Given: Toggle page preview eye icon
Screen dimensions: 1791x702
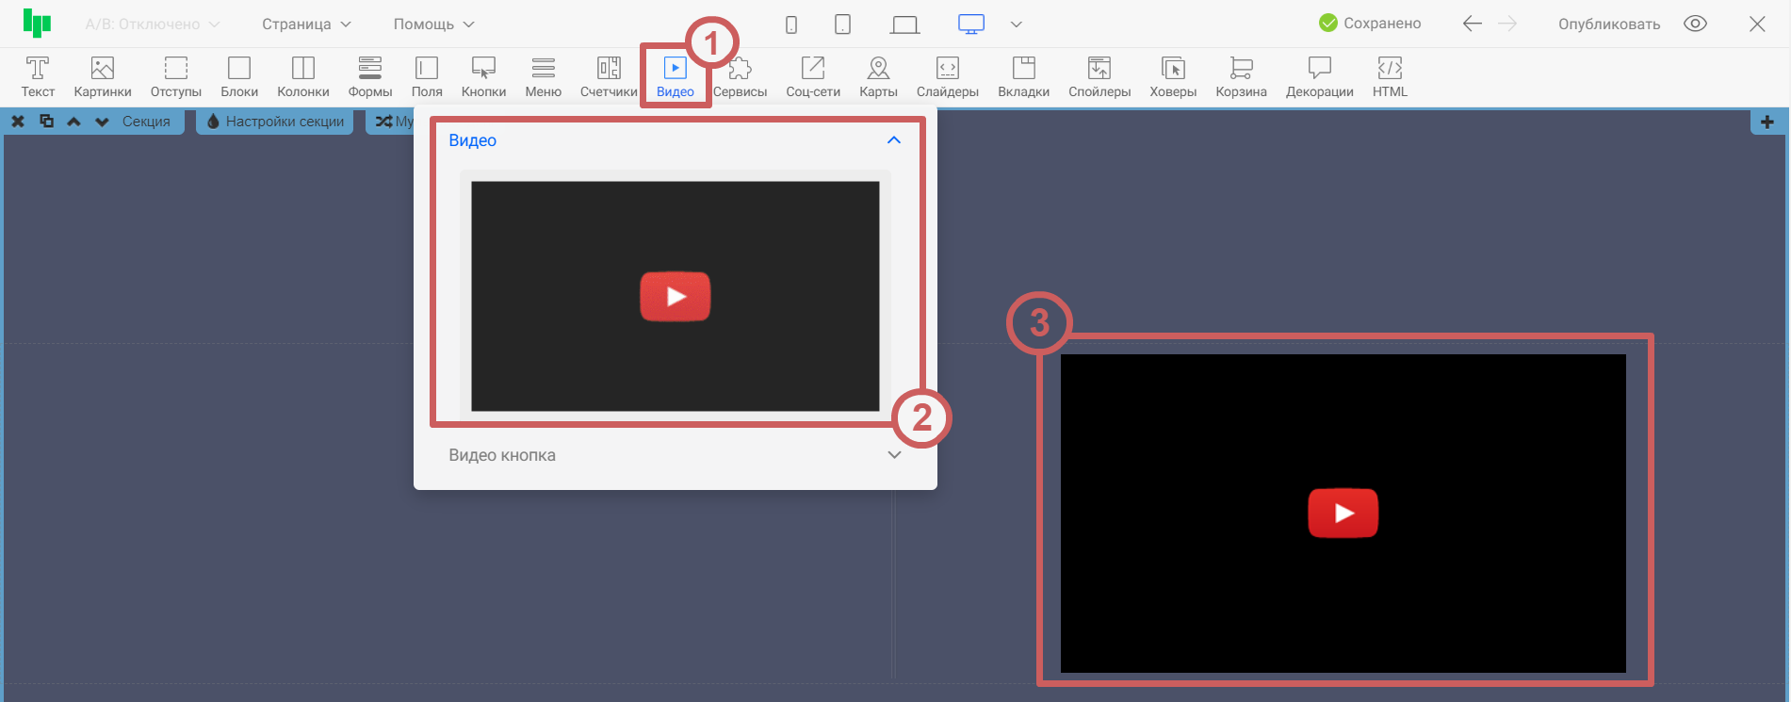Looking at the screenshot, I should click(x=1695, y=24).
